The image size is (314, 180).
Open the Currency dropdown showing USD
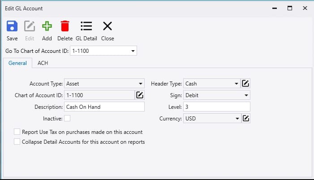pyautogui.click(x=237, y=119)
